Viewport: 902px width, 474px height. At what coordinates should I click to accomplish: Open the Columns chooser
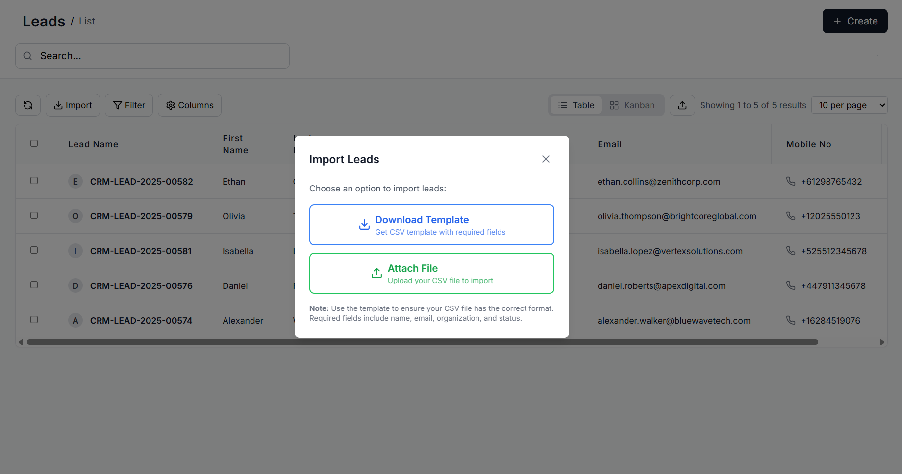(x=190, y=105)
